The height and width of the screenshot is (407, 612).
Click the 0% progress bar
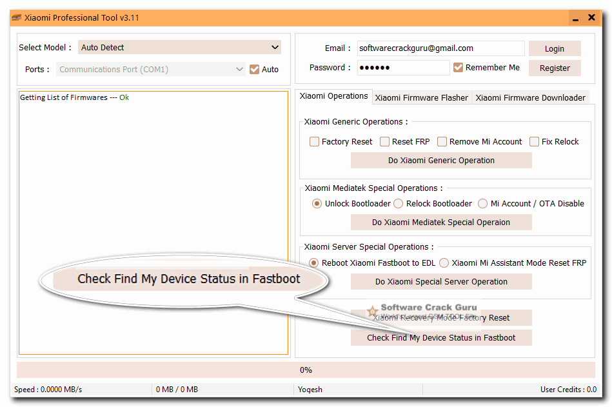[x=306, y=370]
